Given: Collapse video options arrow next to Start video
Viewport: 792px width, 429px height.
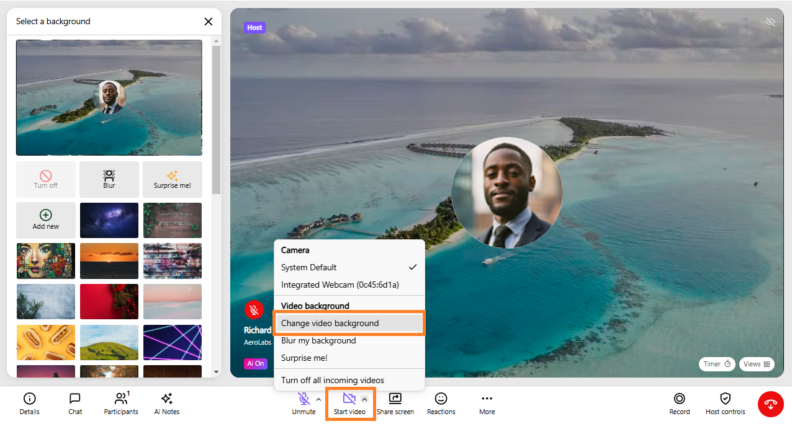Looking at the screenshot, I should tap(364, 399).
